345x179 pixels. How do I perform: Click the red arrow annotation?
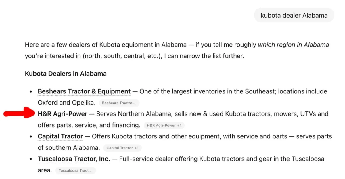19,113
